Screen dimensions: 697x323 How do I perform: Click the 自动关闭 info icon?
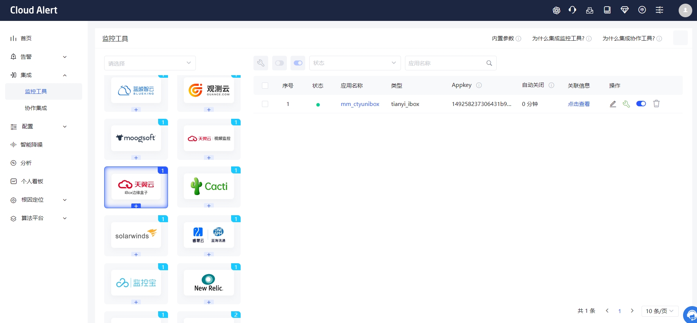(551, 85)
